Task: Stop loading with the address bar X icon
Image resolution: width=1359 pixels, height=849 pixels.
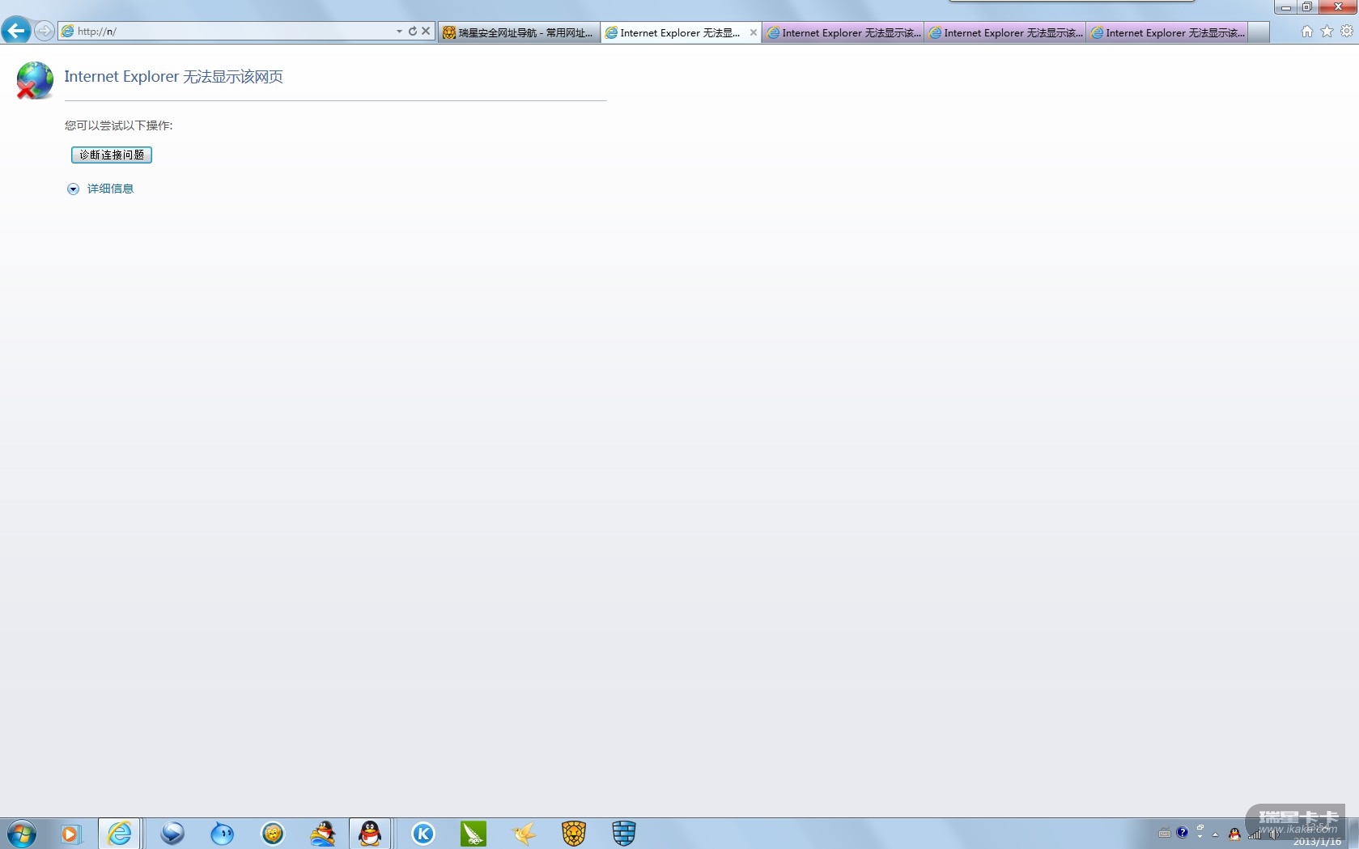Action: [426, 32]
